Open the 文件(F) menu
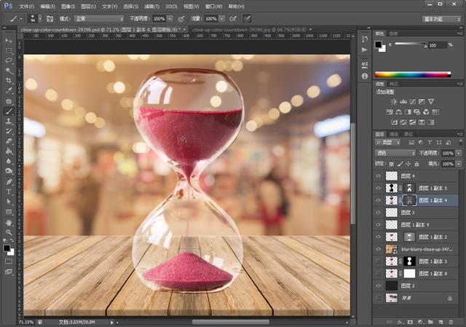Image resolution: width=466 pixels, height=327 pixels. click(27, 7)
